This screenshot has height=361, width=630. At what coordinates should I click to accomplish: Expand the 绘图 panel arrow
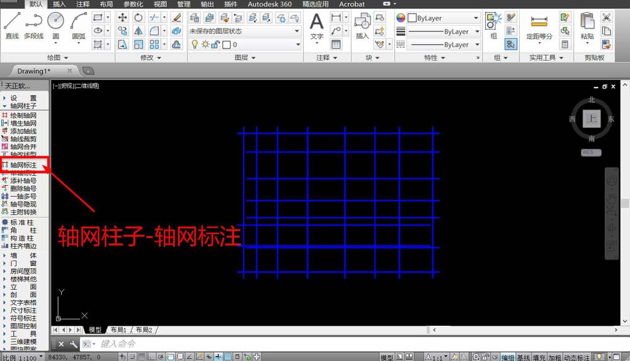click(x=66, y=58)
